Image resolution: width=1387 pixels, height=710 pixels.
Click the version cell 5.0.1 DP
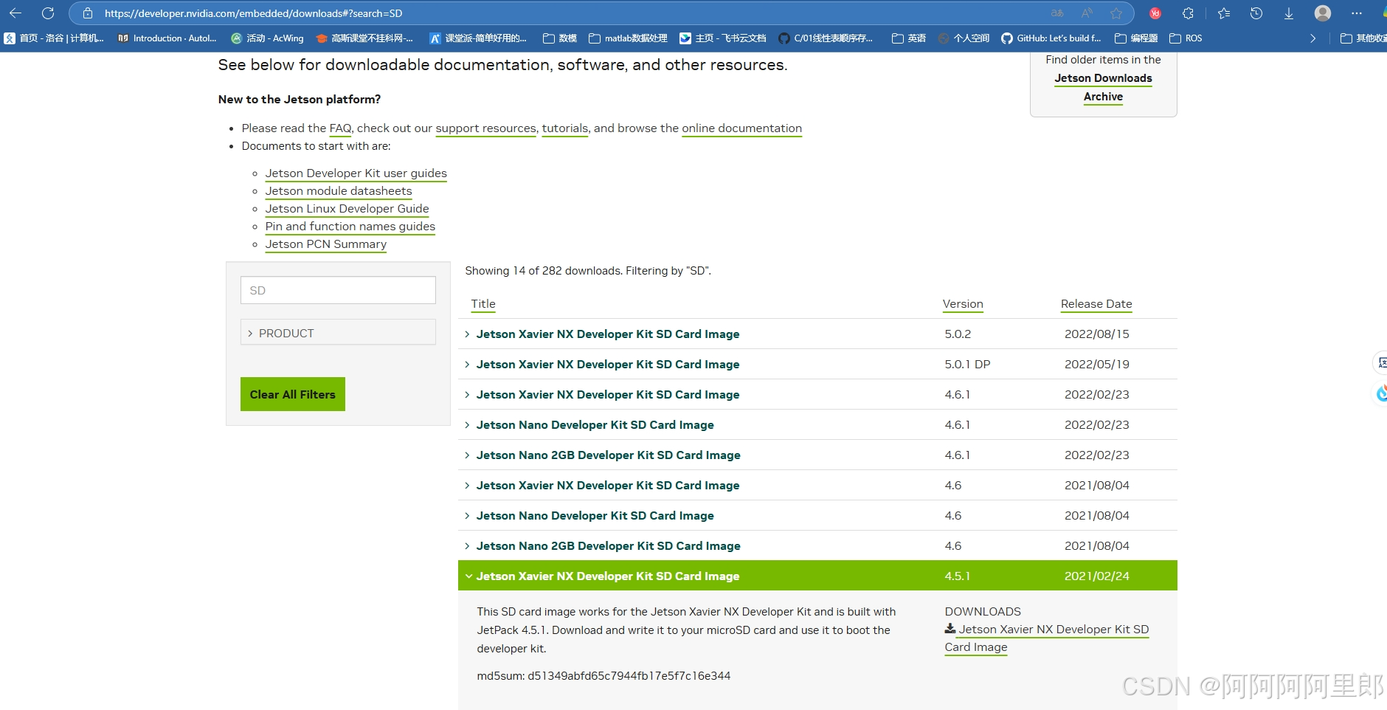[x=967, y=364]
